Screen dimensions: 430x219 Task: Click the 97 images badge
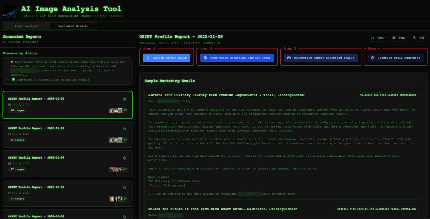[17, 169]
